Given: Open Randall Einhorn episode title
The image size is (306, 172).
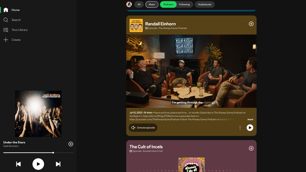Looking at the screenshot, I should (x=160, y=24).
